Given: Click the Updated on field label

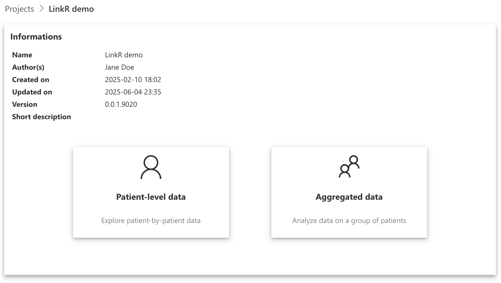Looking at the screenshot, I should [32, 92].
